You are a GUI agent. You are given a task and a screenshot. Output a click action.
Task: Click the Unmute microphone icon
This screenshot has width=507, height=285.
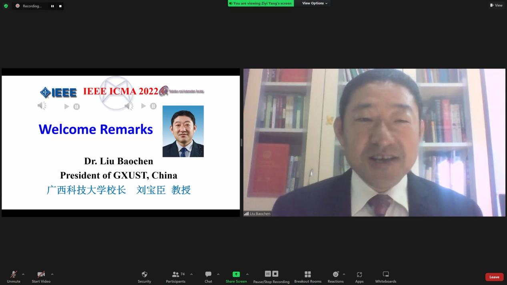pos(14,274)
